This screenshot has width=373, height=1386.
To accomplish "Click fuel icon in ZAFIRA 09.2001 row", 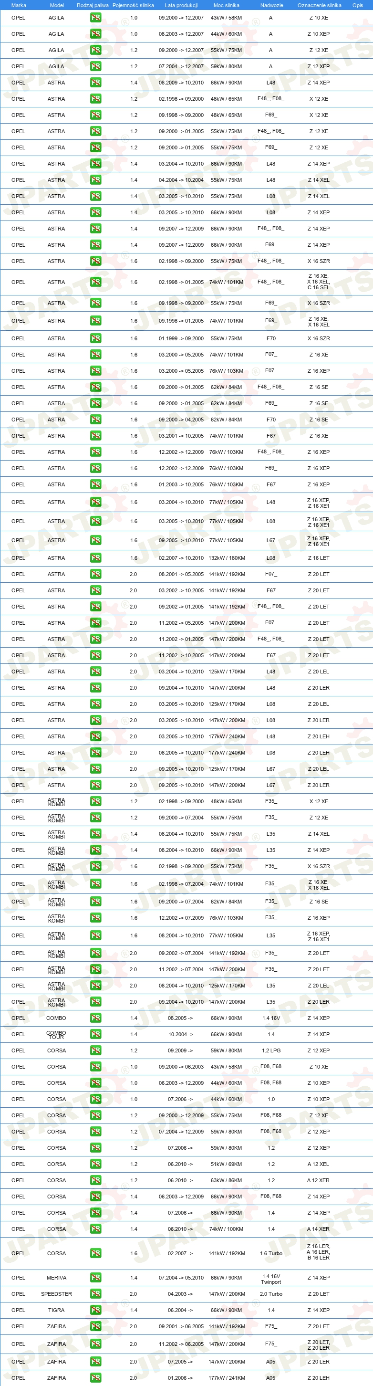I will coord(96,1326).
